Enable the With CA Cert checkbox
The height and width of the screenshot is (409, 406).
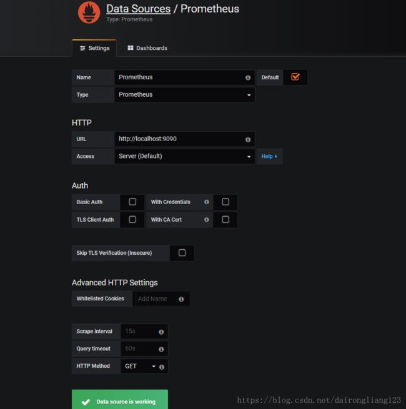point(225,219)
